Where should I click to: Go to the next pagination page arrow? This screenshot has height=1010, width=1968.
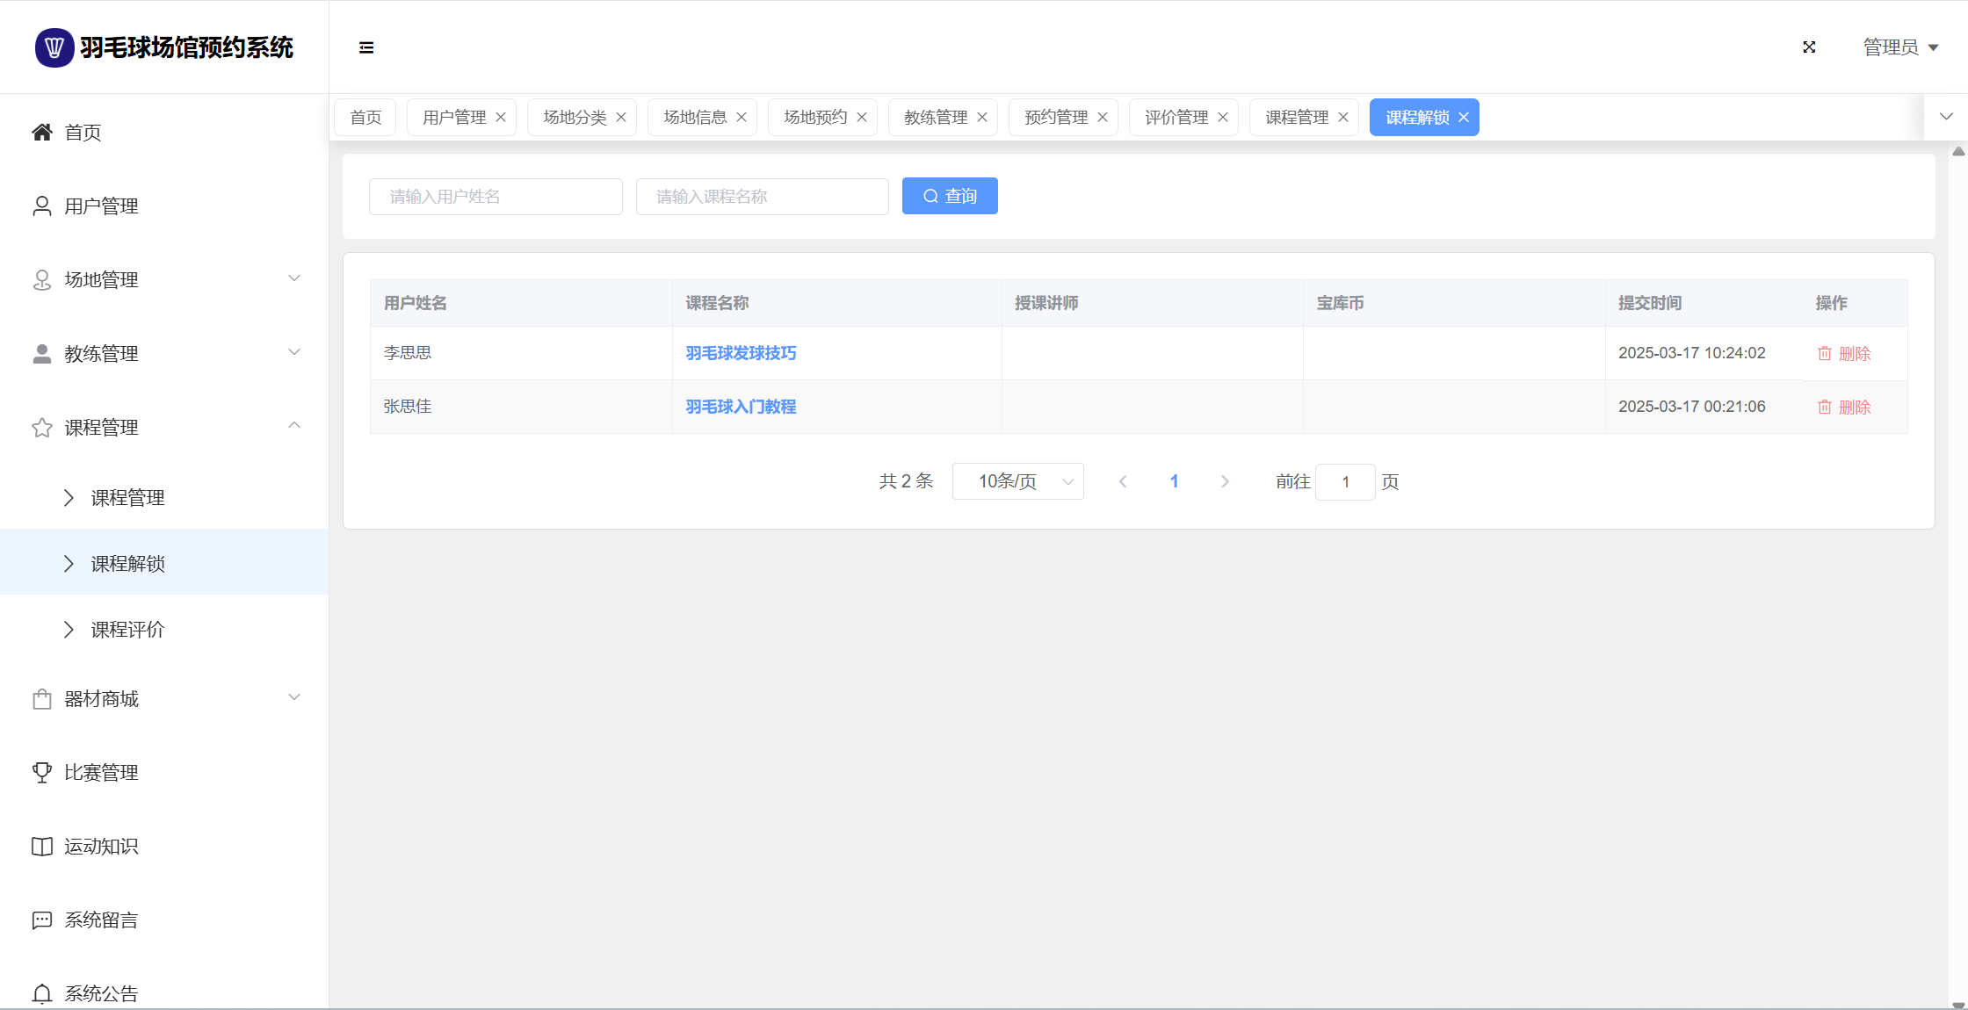1225,481
